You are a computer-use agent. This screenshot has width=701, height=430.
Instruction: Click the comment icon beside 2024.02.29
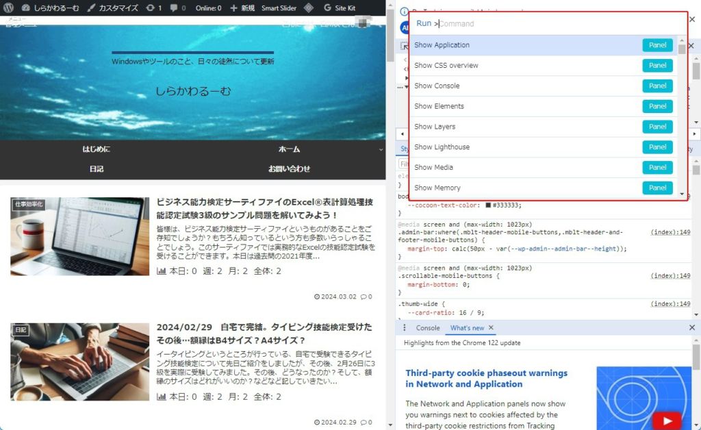click(364, 422)
